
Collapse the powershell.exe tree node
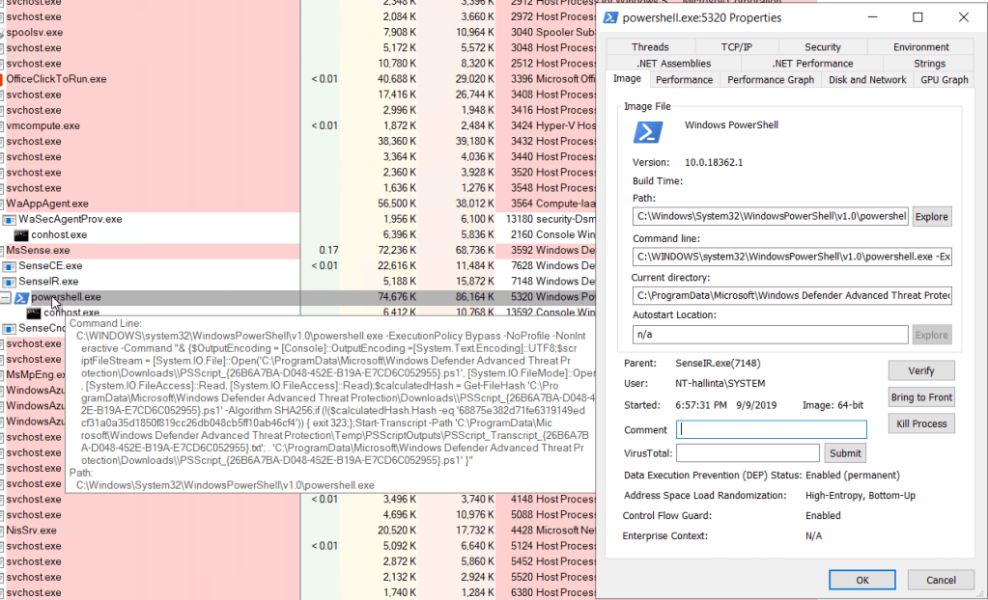pos(6,297)
